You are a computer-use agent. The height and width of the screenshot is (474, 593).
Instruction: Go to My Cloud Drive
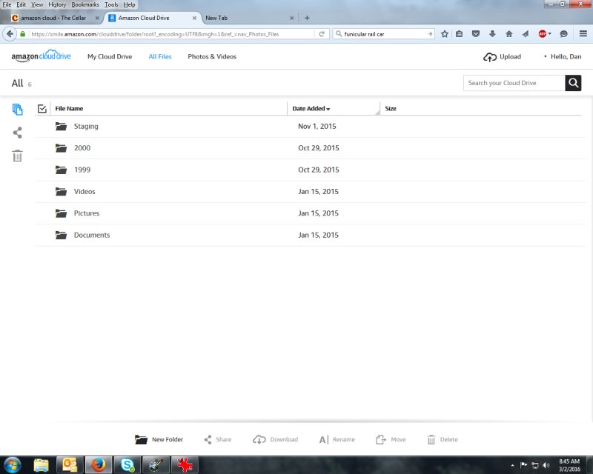pos(110,57)
